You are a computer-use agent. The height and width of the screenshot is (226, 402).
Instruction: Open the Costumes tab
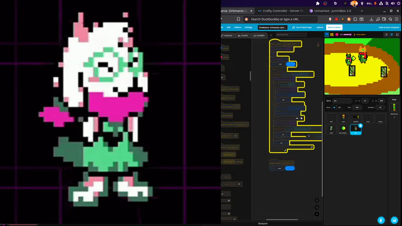click(x=226, y=35)
